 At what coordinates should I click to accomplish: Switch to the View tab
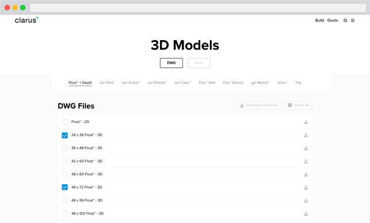tap(283, 83)
